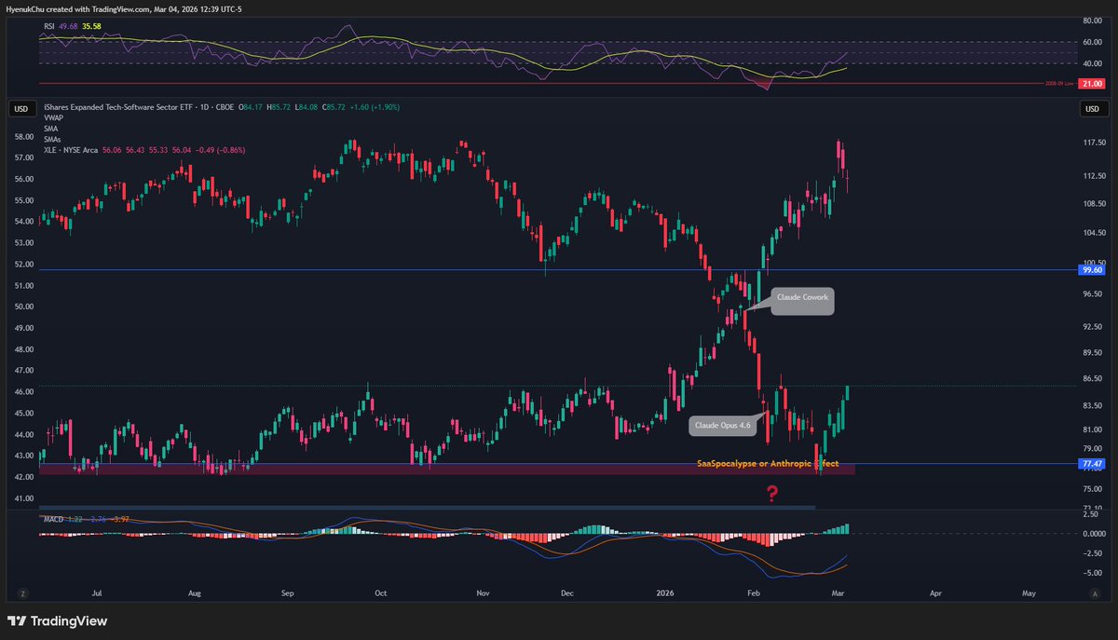Screen dimensions: 1118x640
Task: Click the Dec label on time axis
Action: pos(566,592)
